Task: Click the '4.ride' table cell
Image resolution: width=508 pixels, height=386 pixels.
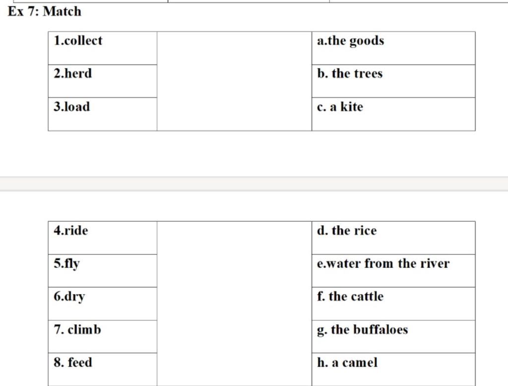Action: pyautogui.click(x=102, y=238)
